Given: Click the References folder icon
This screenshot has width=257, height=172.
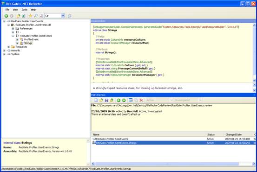Looking at the screenshot, I should pyautogui.click(x=17, y=29).
